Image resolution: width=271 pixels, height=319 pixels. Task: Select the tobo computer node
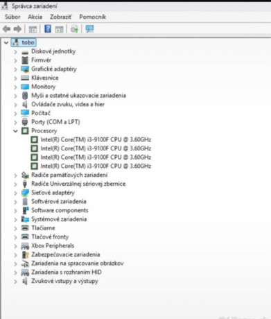pos(24,42)
